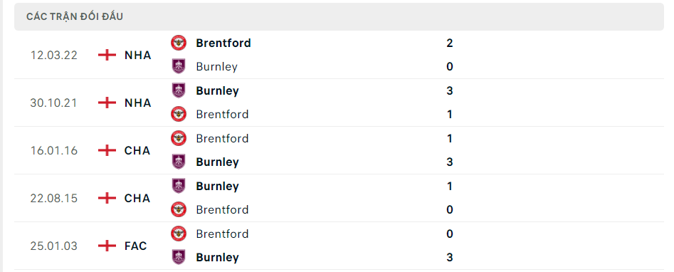Viewport: 674px width, 272px height.
Task: Click England flag beside 12.03.22 NHA
Action: tap(107, 55)
